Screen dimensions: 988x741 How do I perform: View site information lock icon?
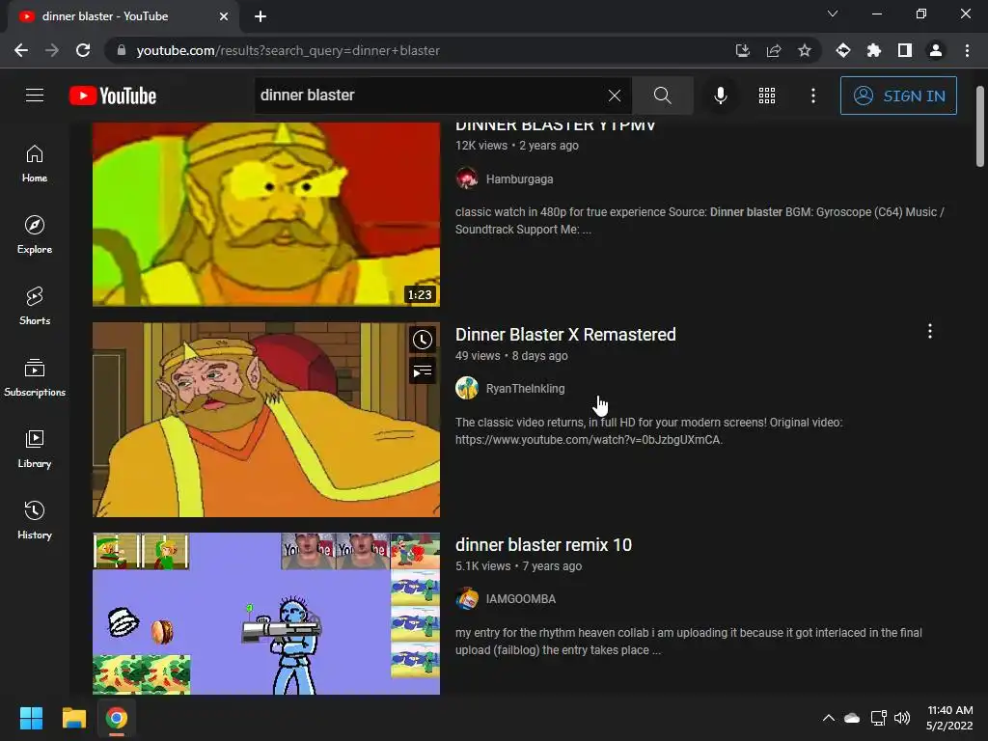pos(121,50)
